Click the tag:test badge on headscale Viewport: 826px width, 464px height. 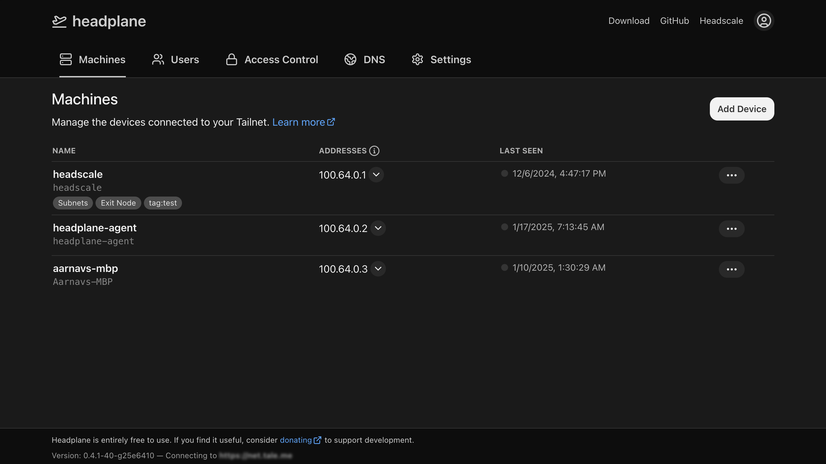(x=163, y=203)
